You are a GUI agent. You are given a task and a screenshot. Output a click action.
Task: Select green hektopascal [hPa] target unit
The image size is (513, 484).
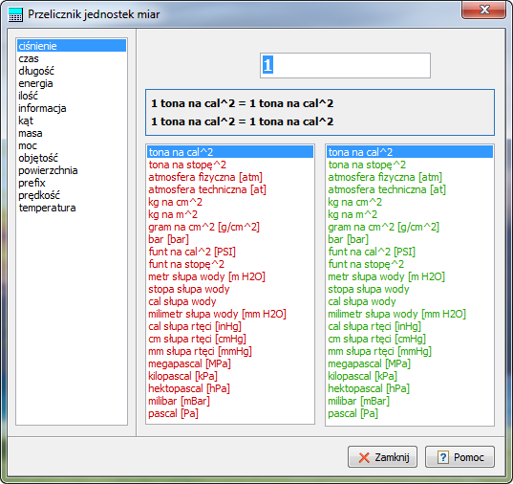(369, 388)
